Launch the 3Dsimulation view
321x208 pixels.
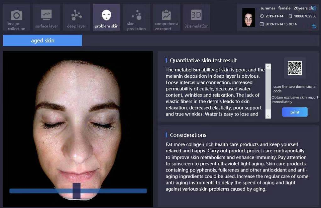[x=196, y=17]
